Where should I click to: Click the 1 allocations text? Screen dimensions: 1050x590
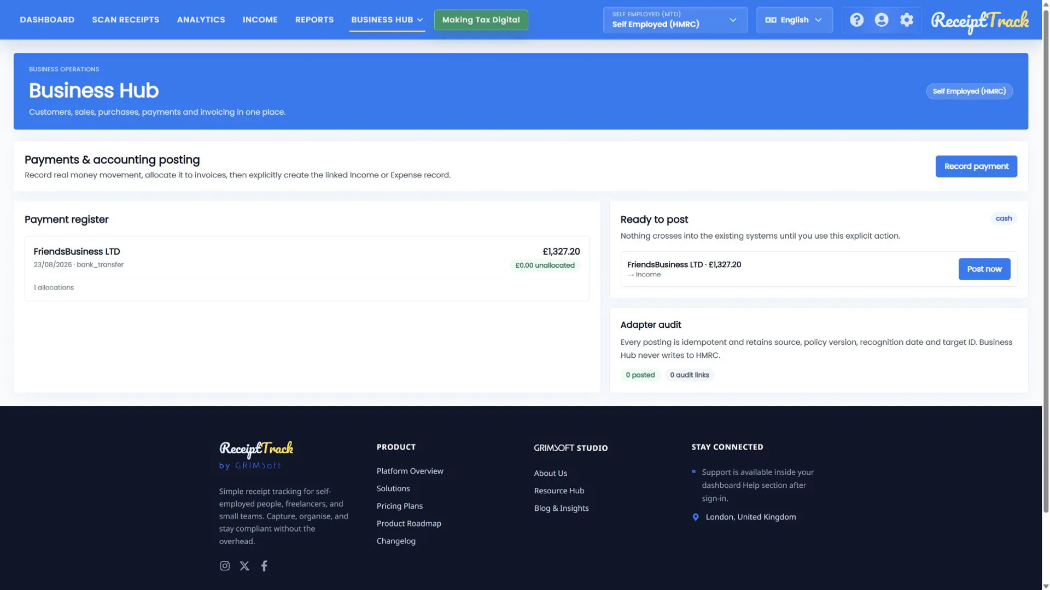pyautogui.click(x=54, y=287)
